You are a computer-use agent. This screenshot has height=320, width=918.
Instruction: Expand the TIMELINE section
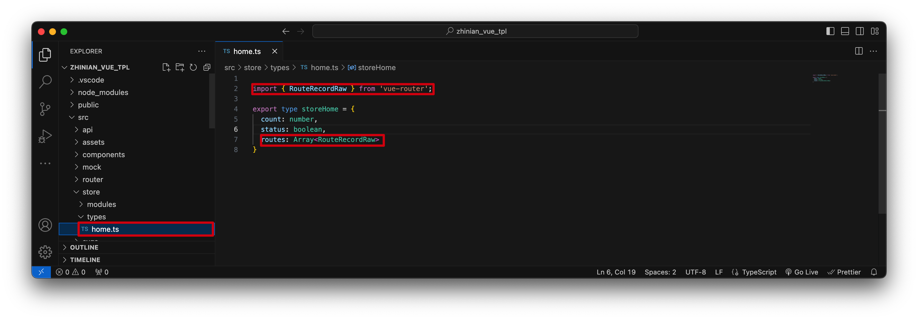[137, 260]
